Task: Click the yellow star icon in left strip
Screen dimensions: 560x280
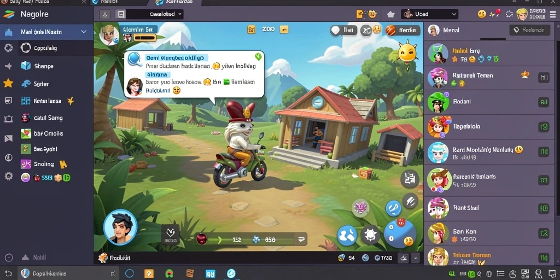Action: pyautogui.click(x=8, y=83)
